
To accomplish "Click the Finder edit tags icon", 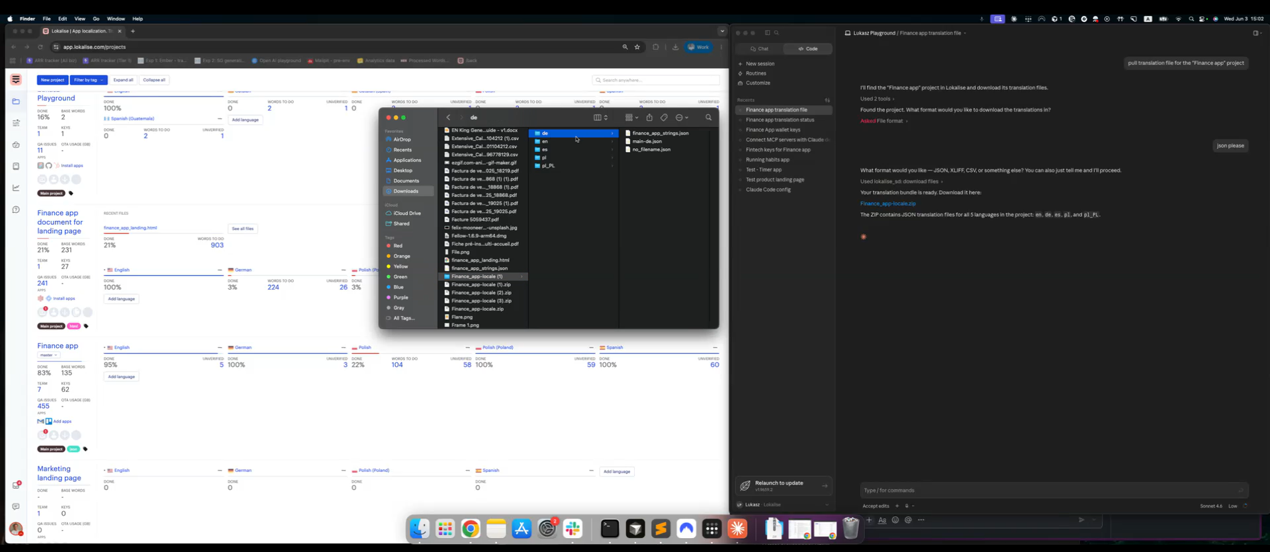I will 664,118.
